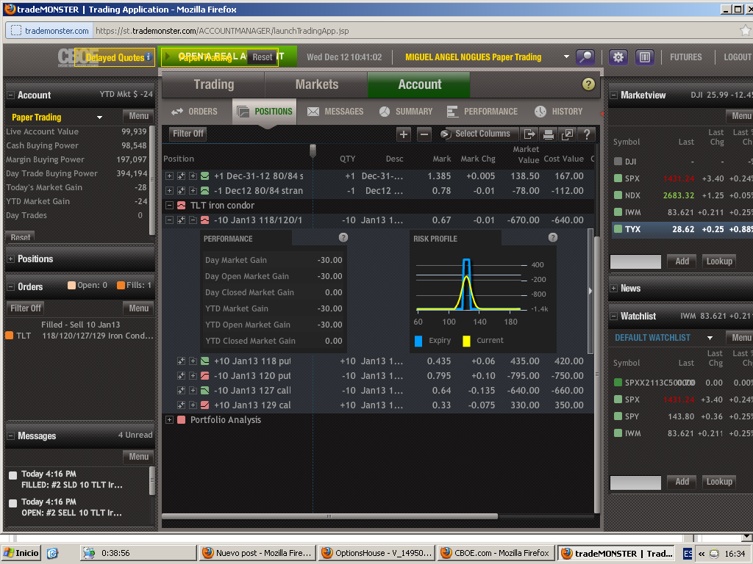Image resolution: width=753 pixels, height=564 pixels.
Task: Switch to the Markets tab
Action: (316, 84)
